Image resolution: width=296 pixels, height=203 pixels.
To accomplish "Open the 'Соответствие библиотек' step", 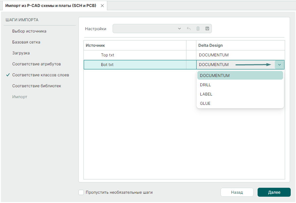I will tap(36, 86).
